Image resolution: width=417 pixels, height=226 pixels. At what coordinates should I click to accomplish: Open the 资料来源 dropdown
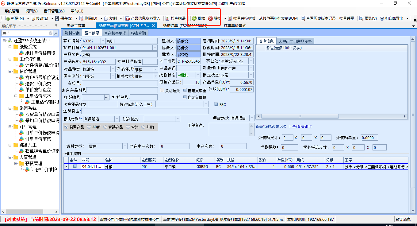click(113, 76)
